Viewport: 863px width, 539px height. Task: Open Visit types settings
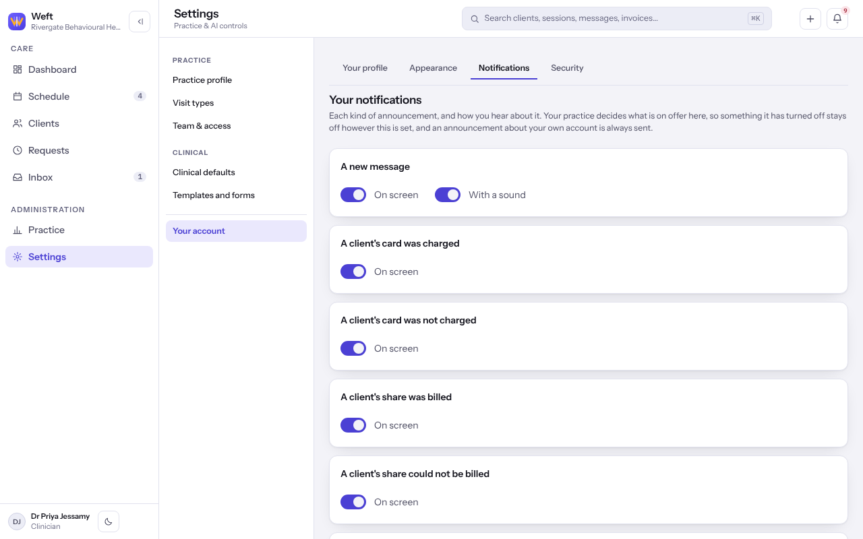tap(236, 103)
